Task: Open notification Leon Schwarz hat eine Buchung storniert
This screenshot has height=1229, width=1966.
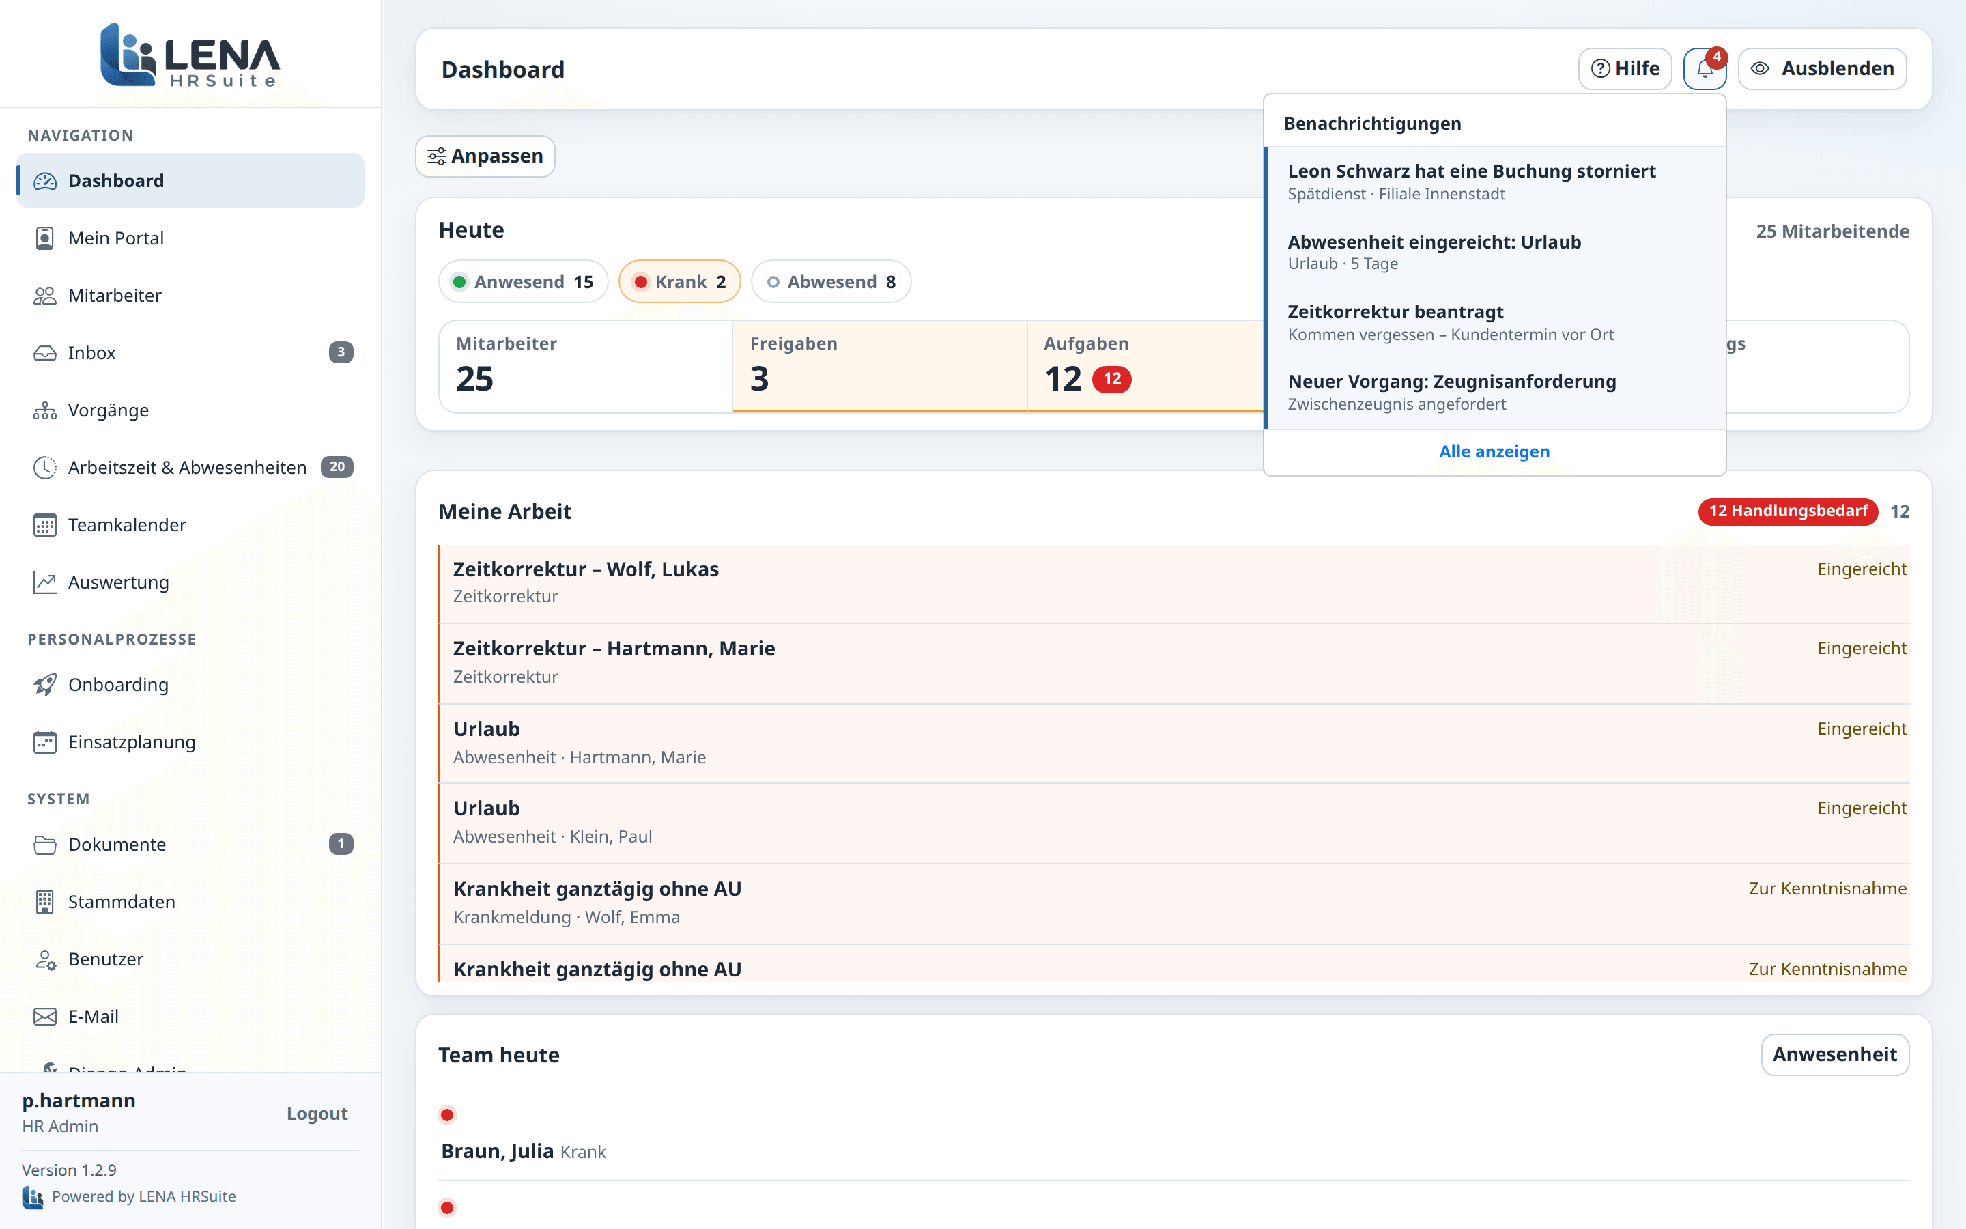Action: coord(1495,182)
